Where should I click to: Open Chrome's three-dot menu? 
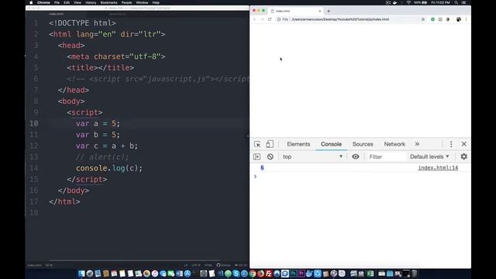pyautogui.click(x=466, y=19)
